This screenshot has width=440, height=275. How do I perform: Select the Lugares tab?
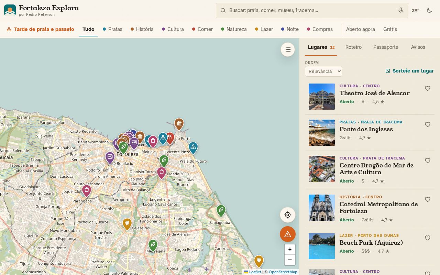coord(321,47)
